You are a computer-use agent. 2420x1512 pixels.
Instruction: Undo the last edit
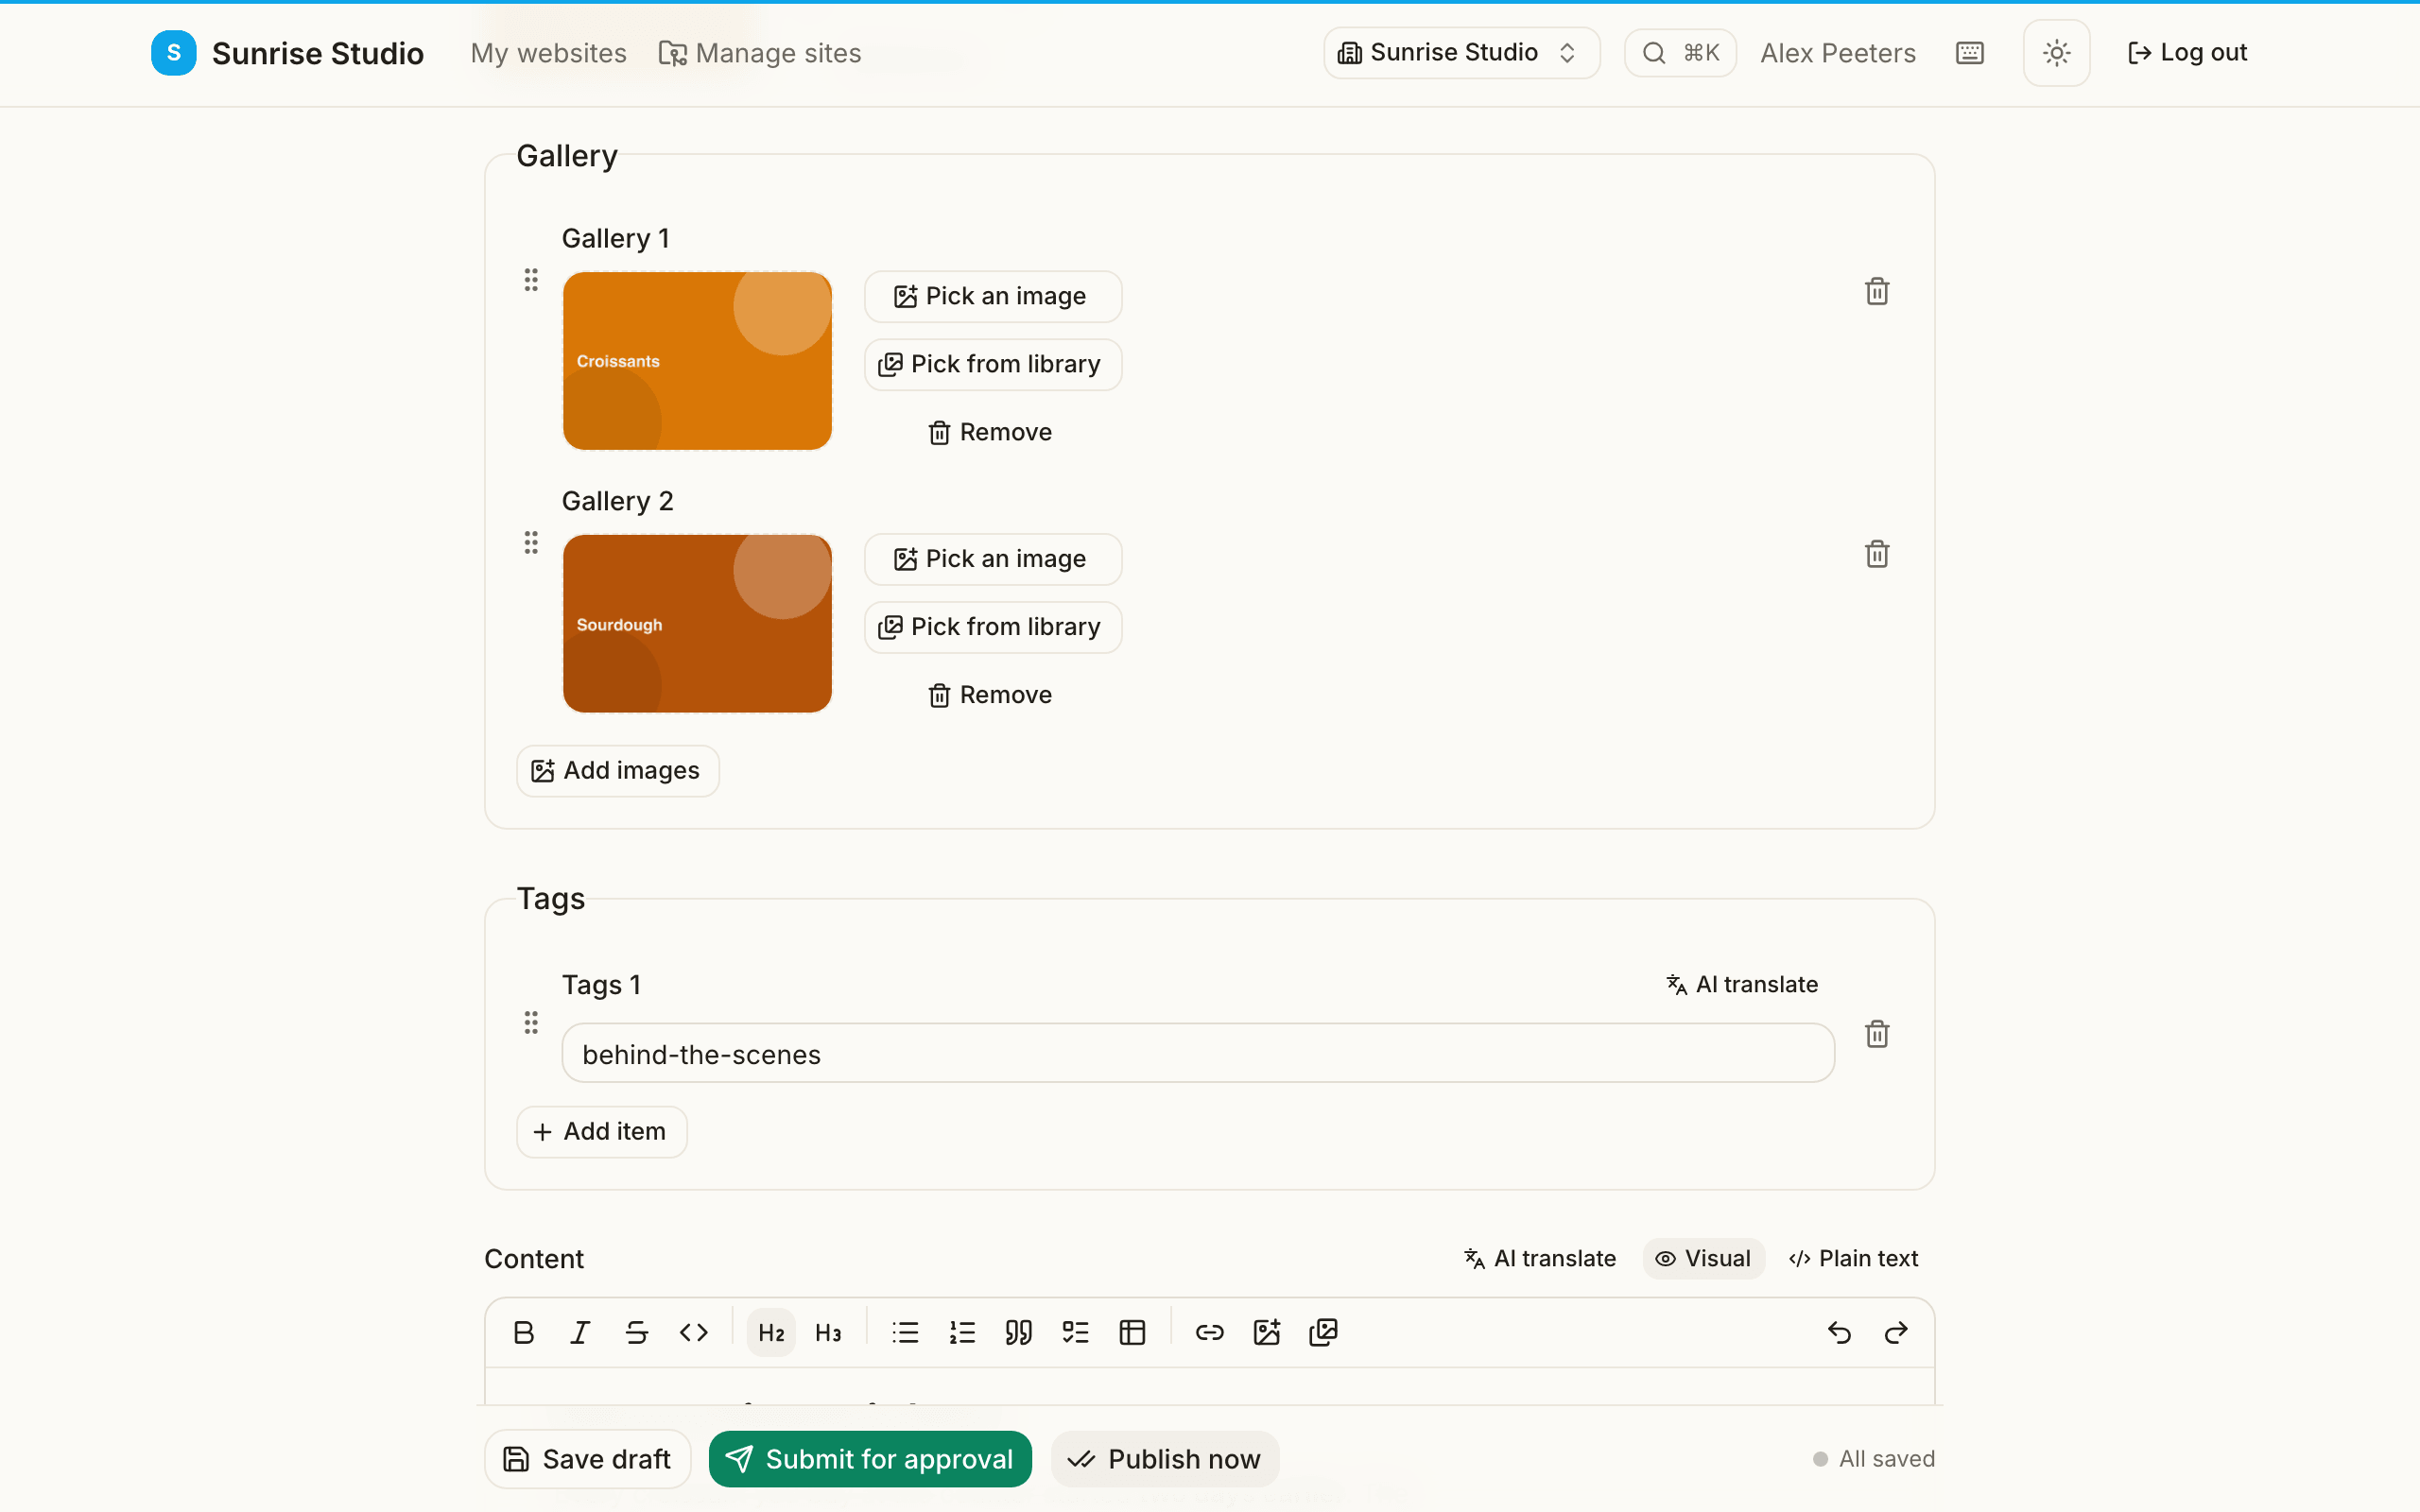pos(1839,1332)
